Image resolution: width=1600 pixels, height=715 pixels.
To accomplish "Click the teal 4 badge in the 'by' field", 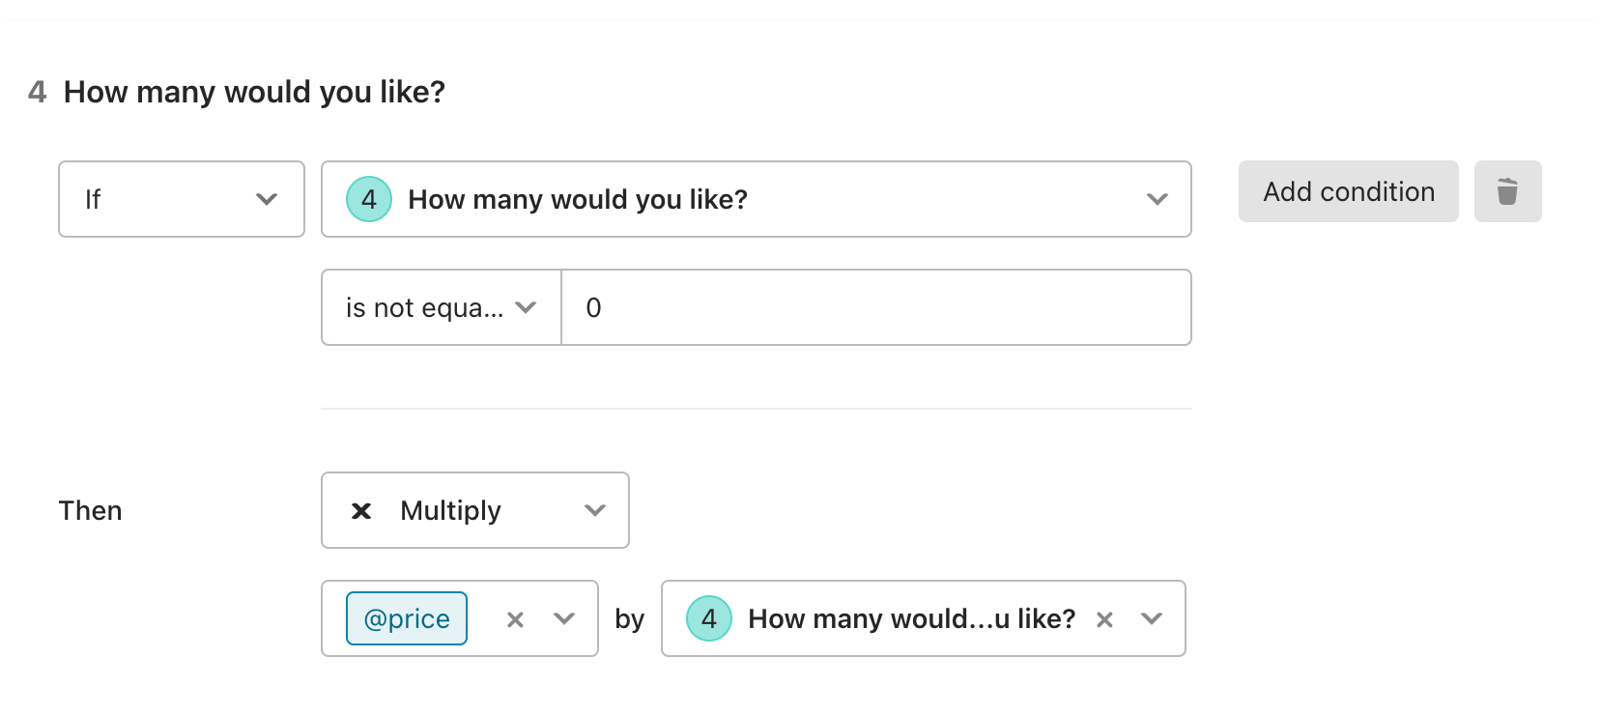I will pos(709,618).
